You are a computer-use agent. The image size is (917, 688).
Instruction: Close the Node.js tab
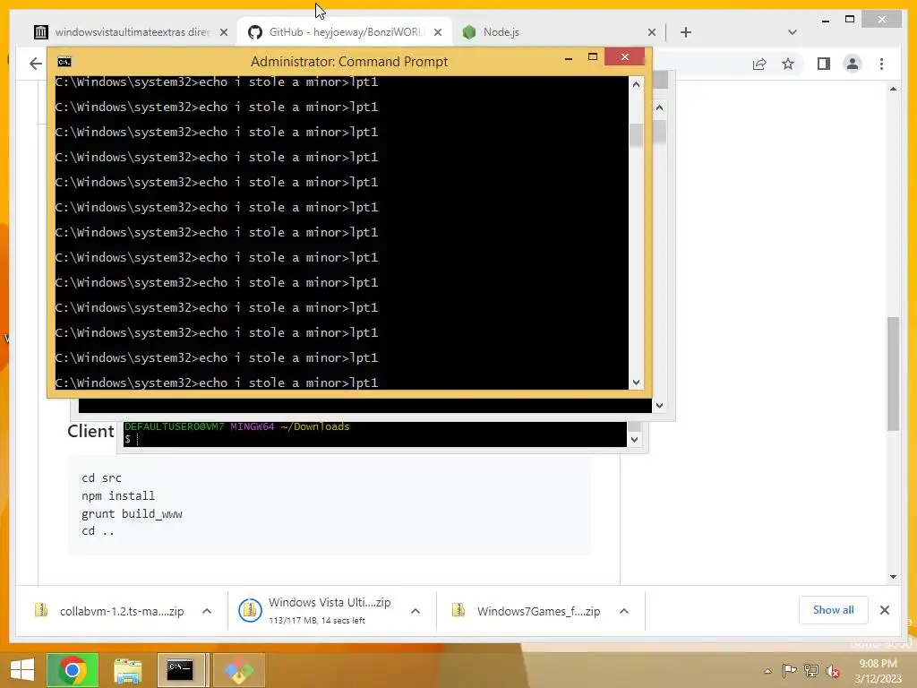pyautogui.click(x=652, y=32)
